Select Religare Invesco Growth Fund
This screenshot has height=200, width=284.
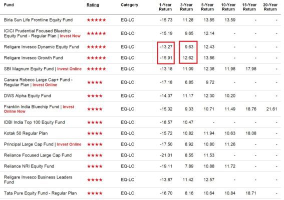click(34, 58)
